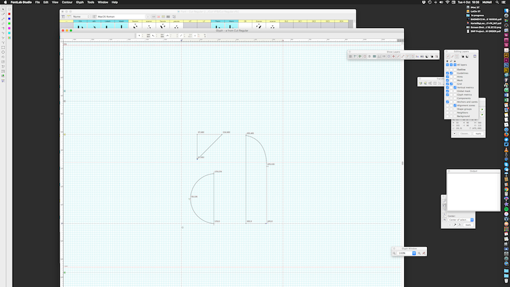This screenshot has height=287, width=510.
Task: Toggle the checked Hints layer checkbox
Action: [x=448, y=77]
